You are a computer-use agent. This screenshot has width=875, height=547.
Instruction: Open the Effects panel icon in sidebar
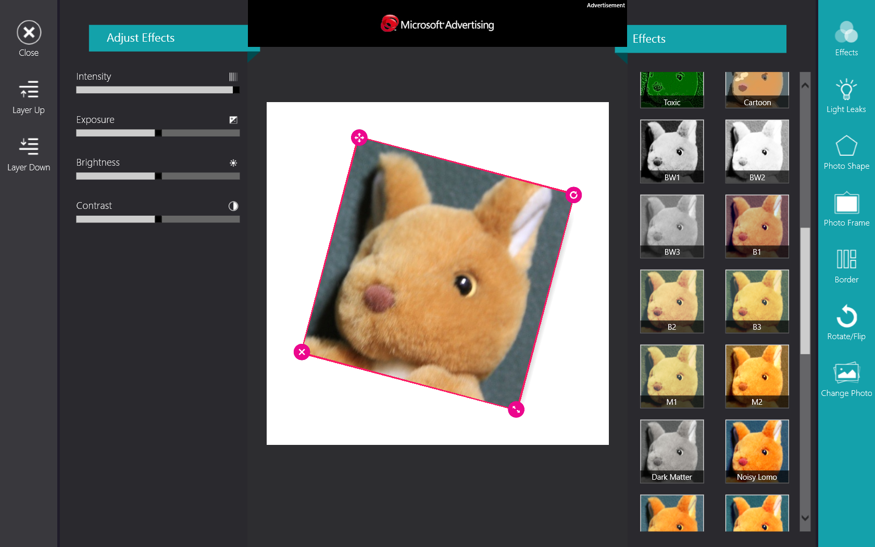(x=846, y=32)
